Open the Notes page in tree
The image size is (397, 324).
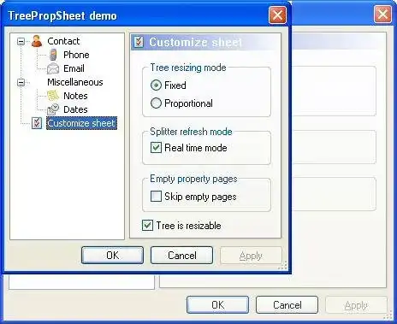(75, 96)
